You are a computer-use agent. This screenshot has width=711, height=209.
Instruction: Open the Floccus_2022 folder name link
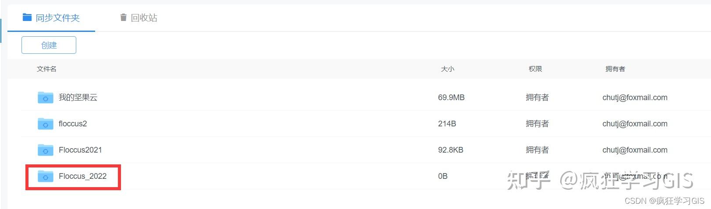point(82,176)
